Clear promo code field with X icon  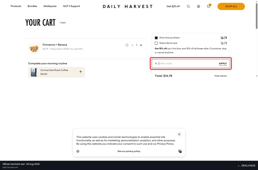point(156,64)
